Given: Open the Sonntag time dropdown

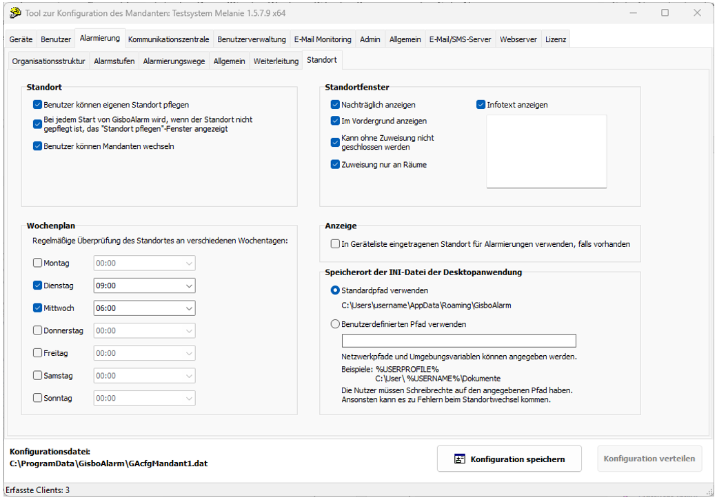Looking at the screenshot, I should click(x=144, y=398).
